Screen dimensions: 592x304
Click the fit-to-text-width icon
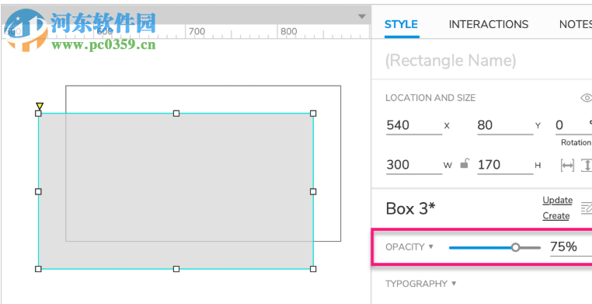(567, 166)
